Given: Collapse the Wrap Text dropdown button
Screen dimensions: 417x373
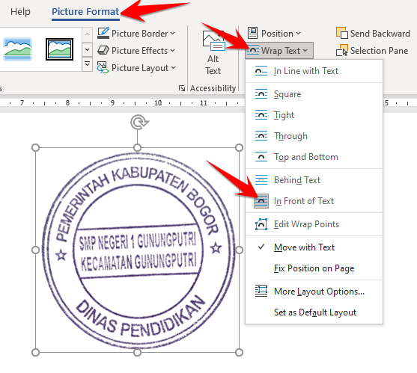Looking at the screenshot, I should (279, 50).
